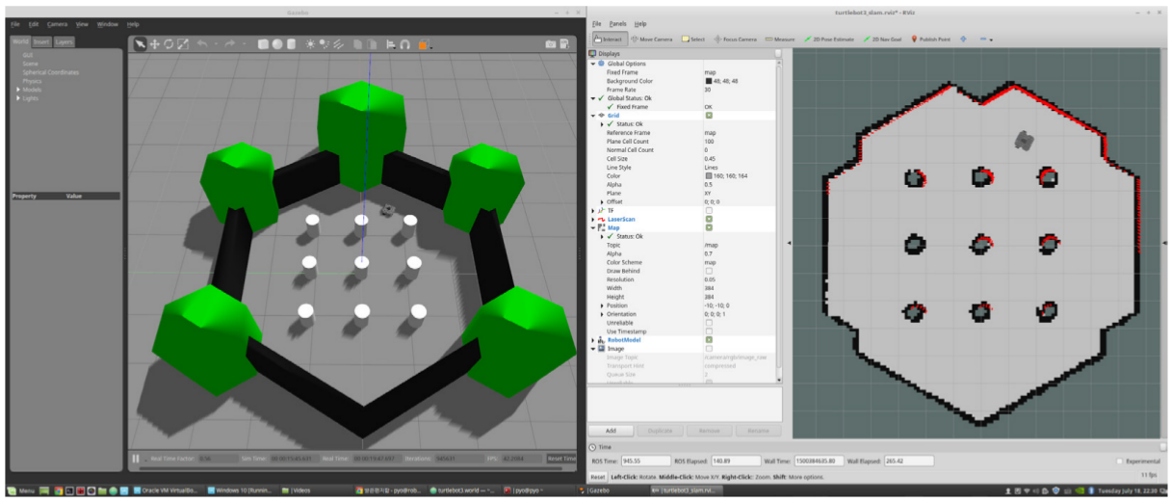Activate the rotate mode tool in Gazebo
Screen dimensions: 1172x503
(x=169, y=44)
